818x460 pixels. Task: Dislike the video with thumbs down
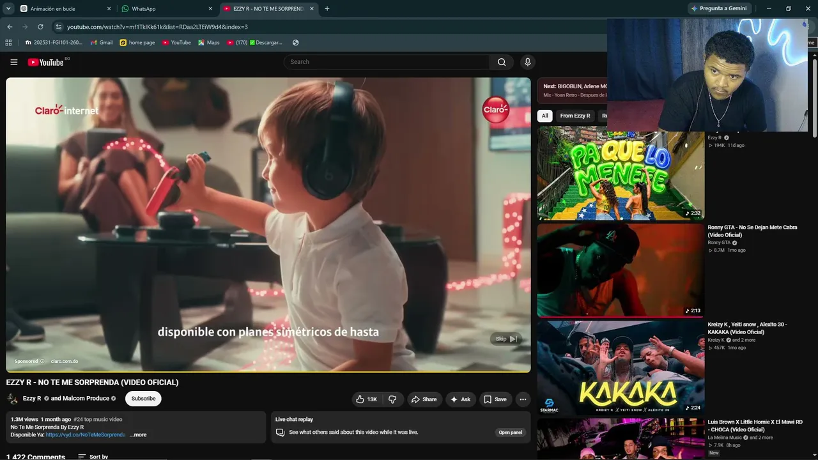coord(393,399)
